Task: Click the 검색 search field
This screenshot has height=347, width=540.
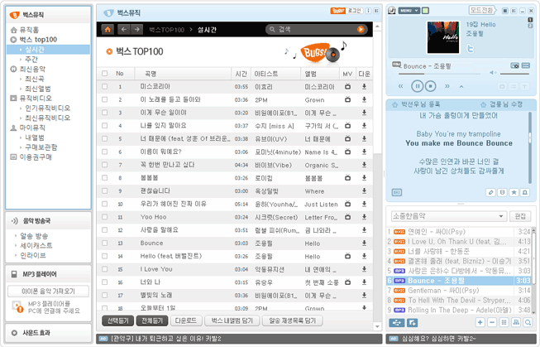Action: point(315,29)
